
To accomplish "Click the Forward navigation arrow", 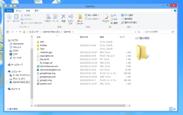I will tap(12, 32).
